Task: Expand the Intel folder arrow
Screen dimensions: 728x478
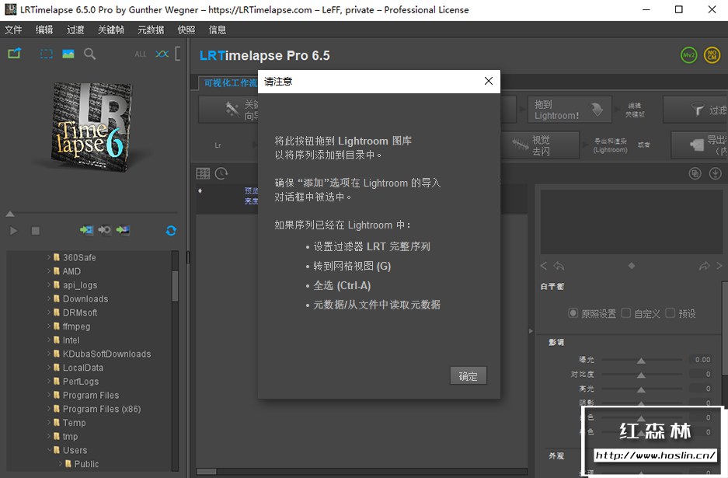Action: click(x=49, y=340)
